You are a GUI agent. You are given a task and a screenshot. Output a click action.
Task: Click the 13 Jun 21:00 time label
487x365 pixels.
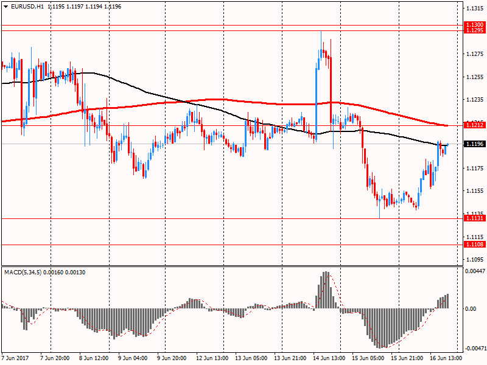290,358
